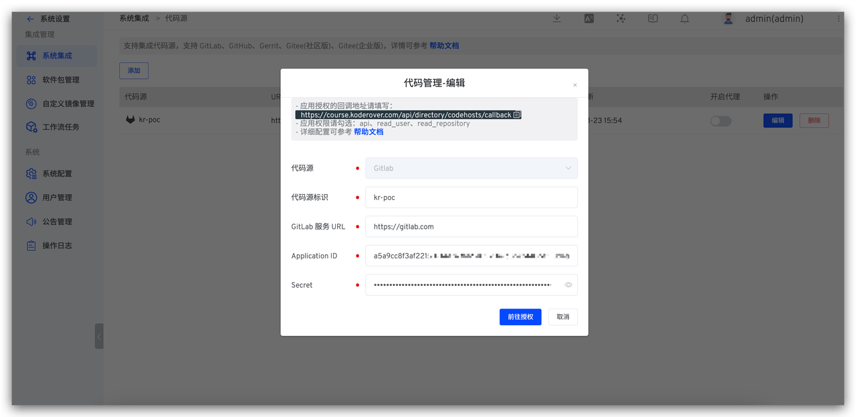The image size is (856, 417).
Task: Collapse the left sidebar panel
Action: [99, 336]
